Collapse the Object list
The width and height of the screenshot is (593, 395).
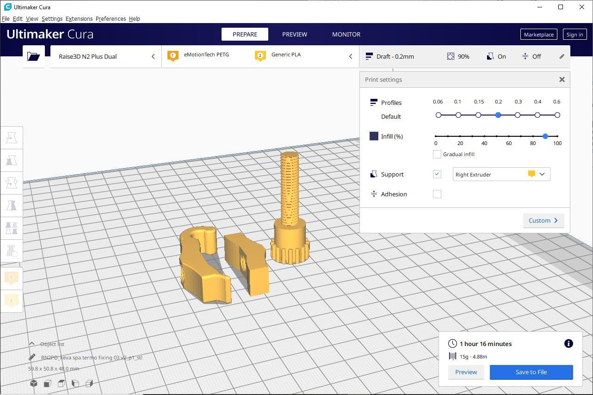[32, 344]
